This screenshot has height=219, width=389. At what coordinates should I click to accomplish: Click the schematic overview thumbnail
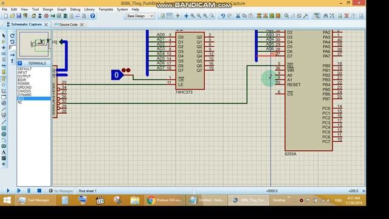point(34,44)
